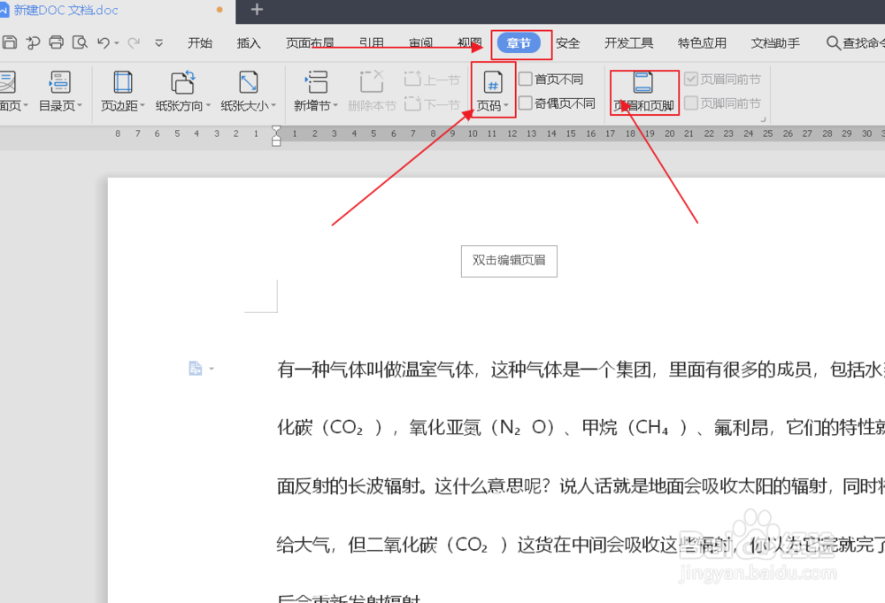Undo the last action
885x603 pixels.
point(104,42)
